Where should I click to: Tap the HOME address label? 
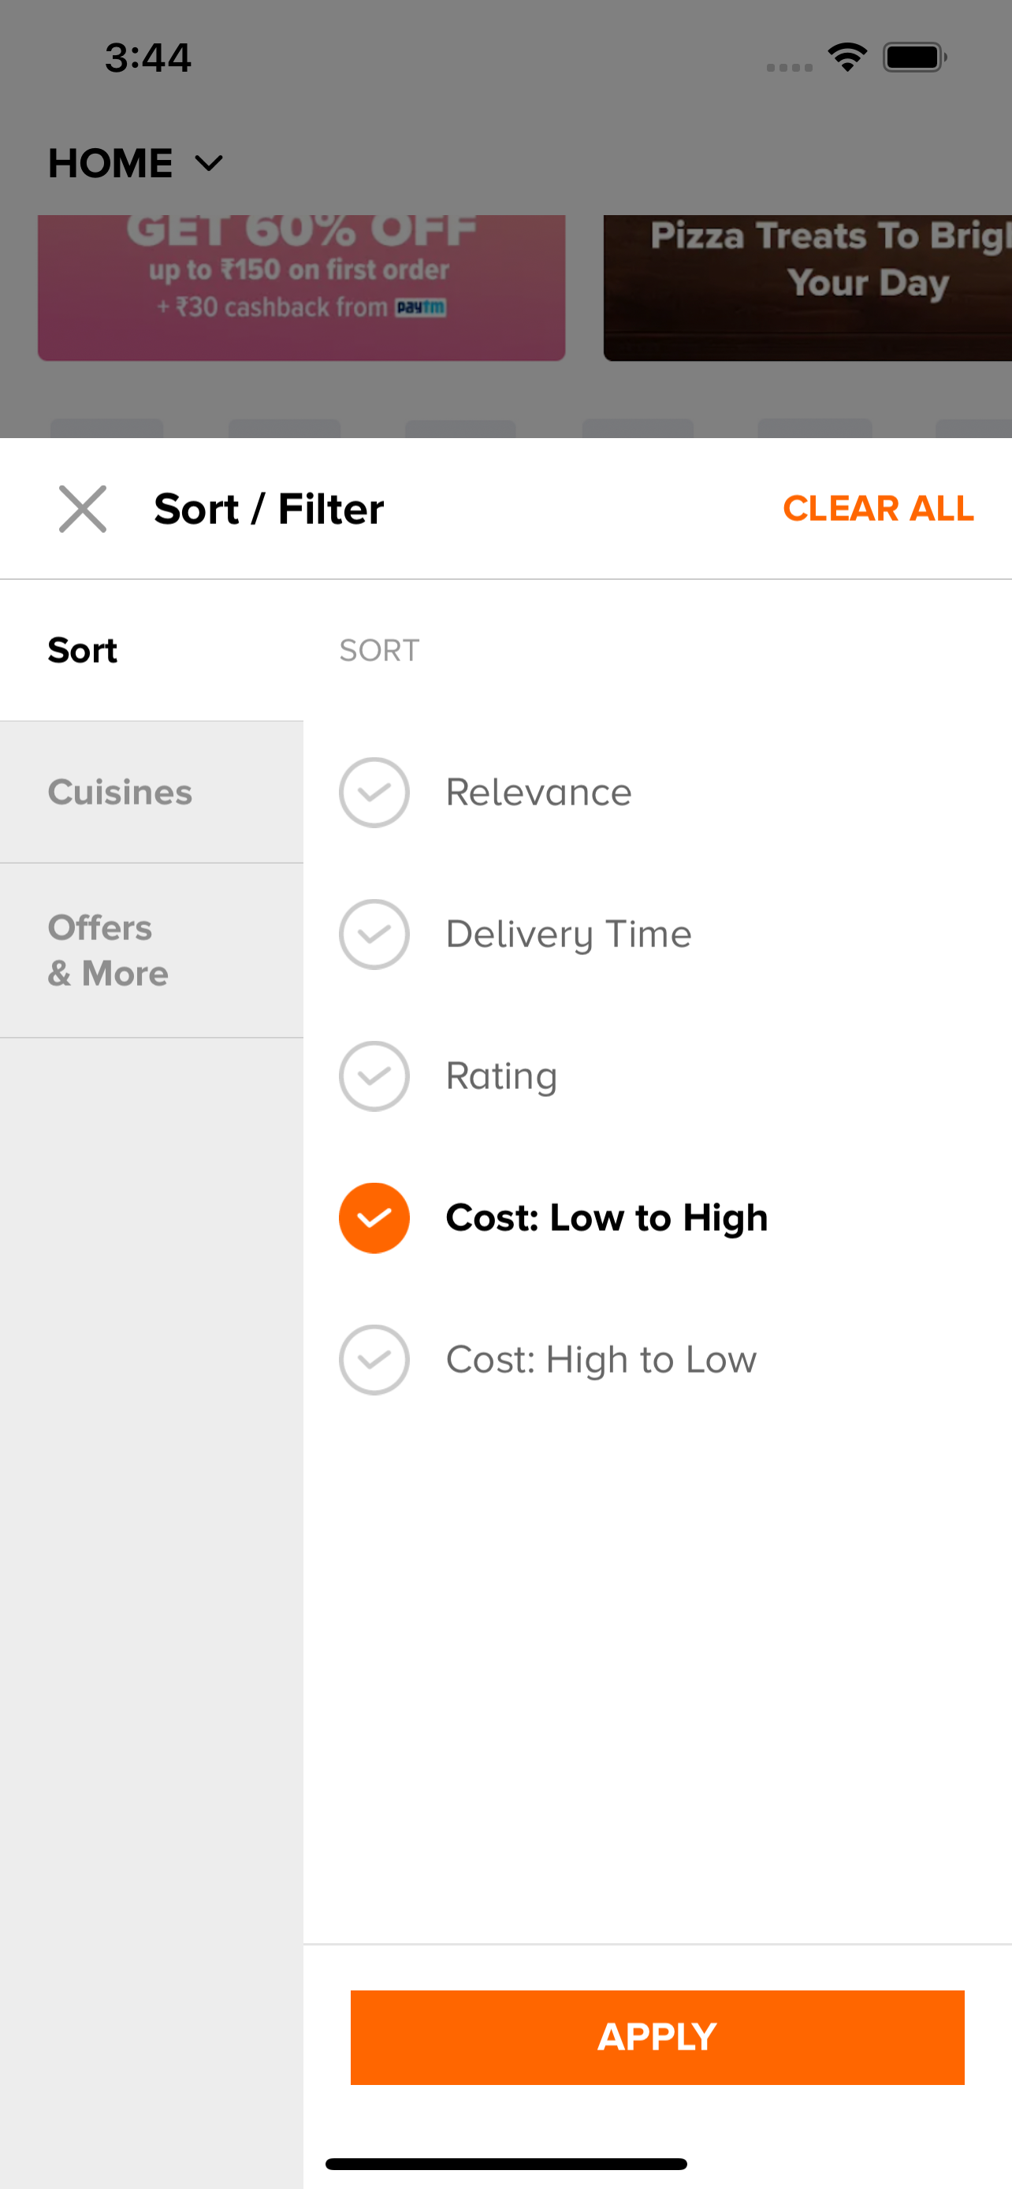[110, 163]
